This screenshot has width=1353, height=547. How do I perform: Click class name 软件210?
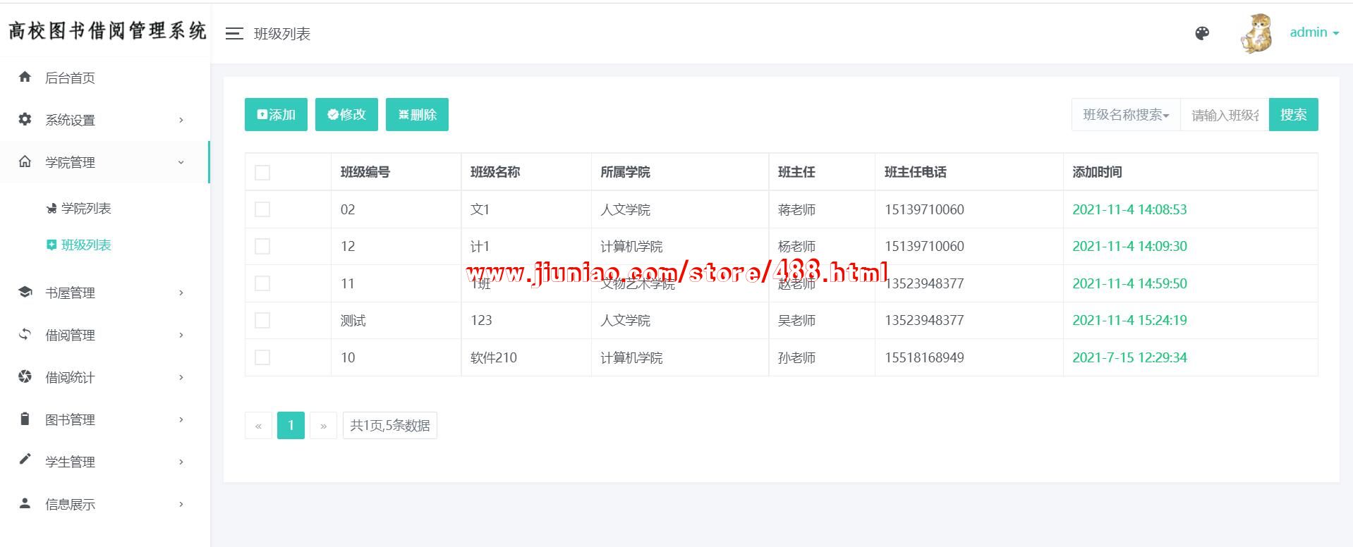click(x=494, y=357)
